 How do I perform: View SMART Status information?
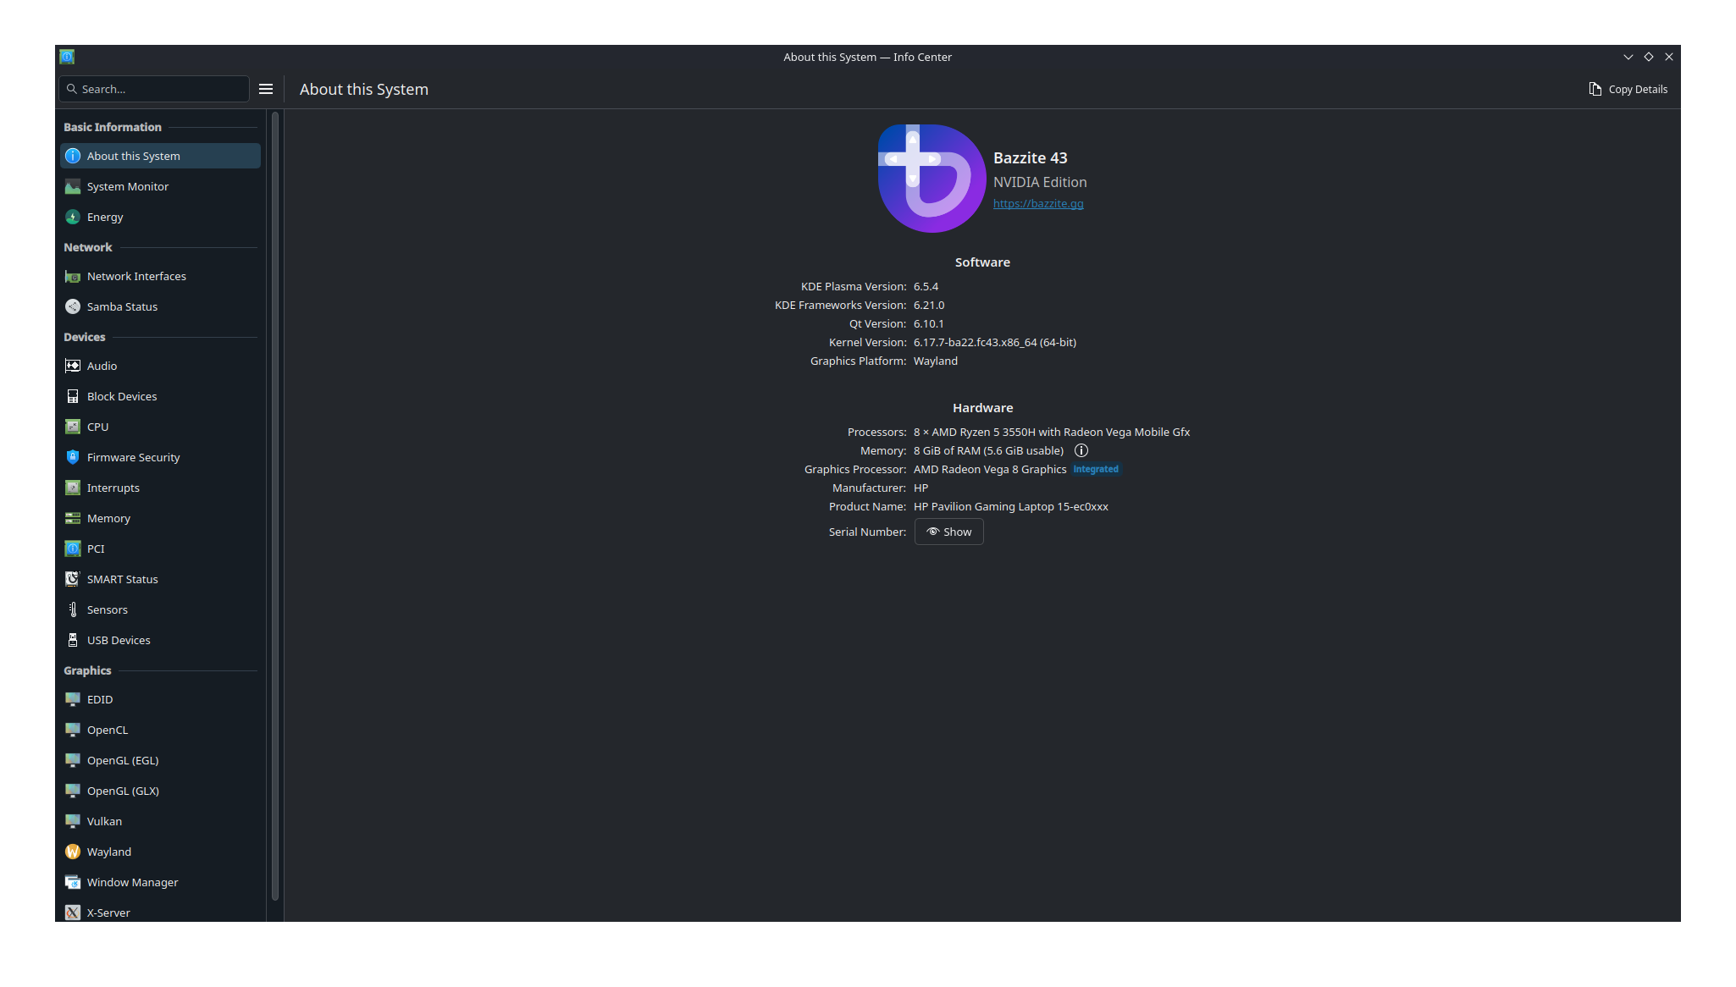pyautogui.click(x=122, y=579)
